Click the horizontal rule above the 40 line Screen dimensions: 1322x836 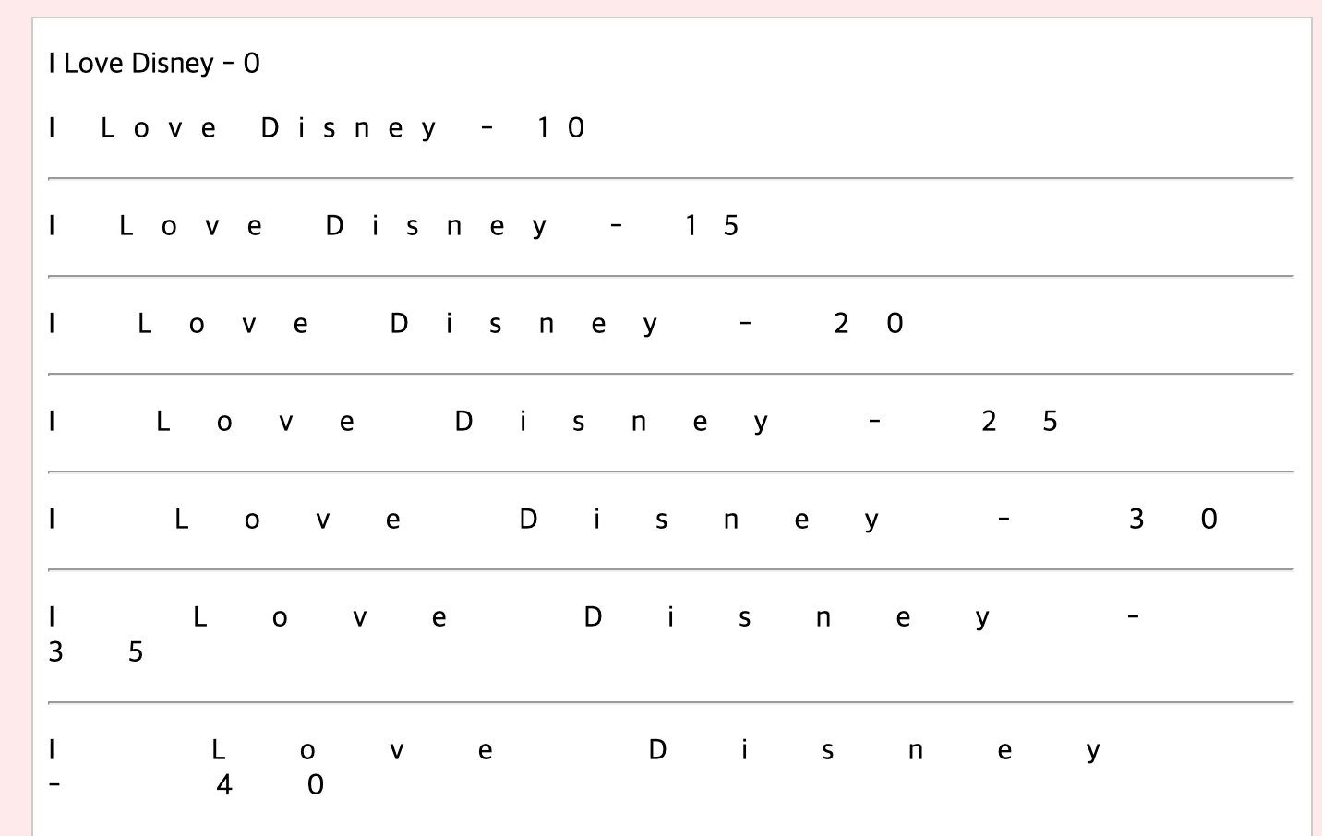coord(671,702)
